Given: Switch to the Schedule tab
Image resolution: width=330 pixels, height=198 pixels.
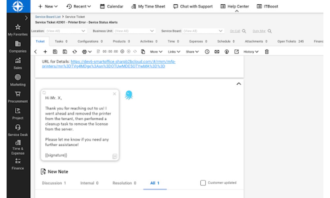Looking at the screenshot, I should [x=226, y=42].
